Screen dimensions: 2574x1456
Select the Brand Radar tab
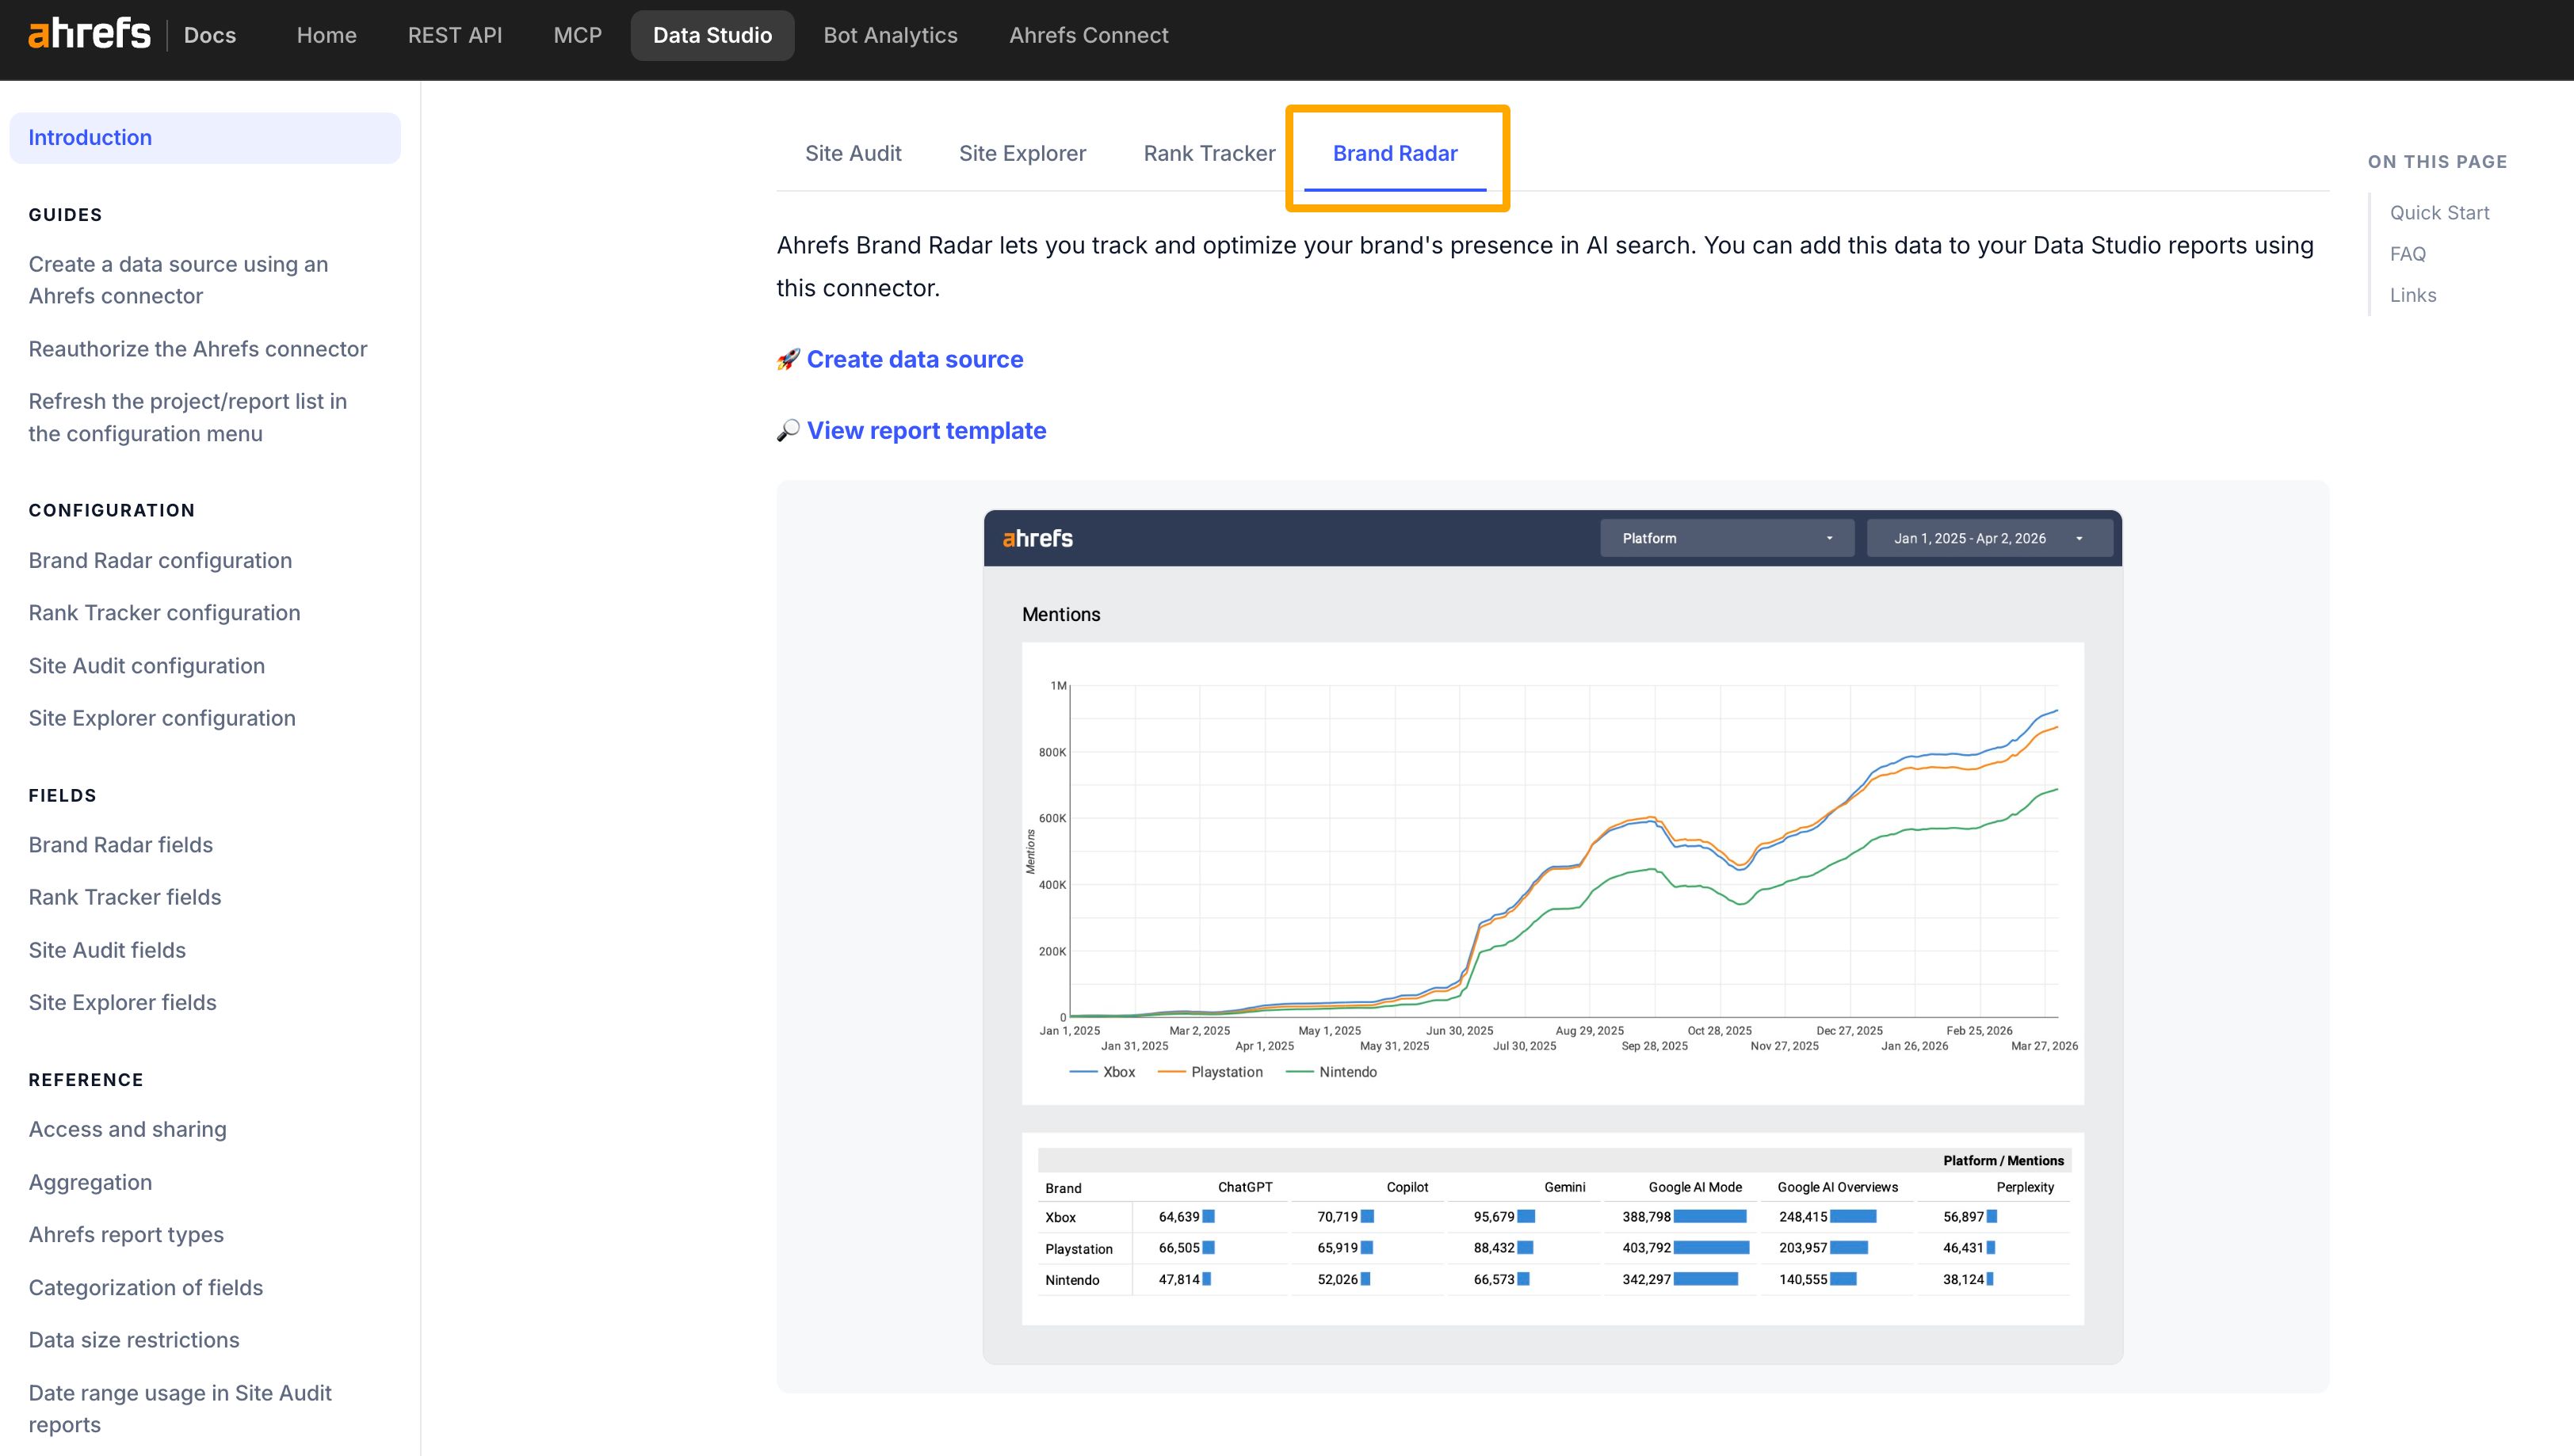(x=1396, y=153)
